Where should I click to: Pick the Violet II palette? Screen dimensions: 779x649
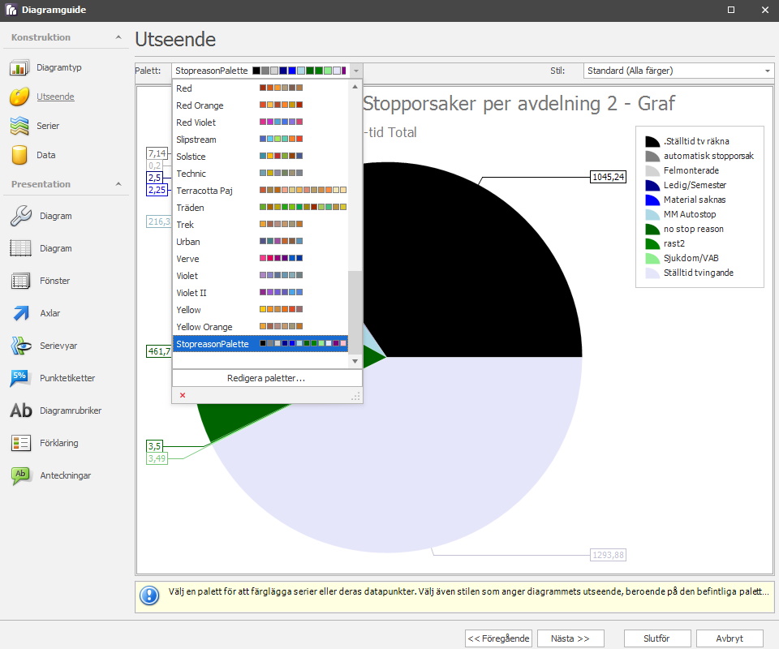pyautogui.click(x=260, y=293)
